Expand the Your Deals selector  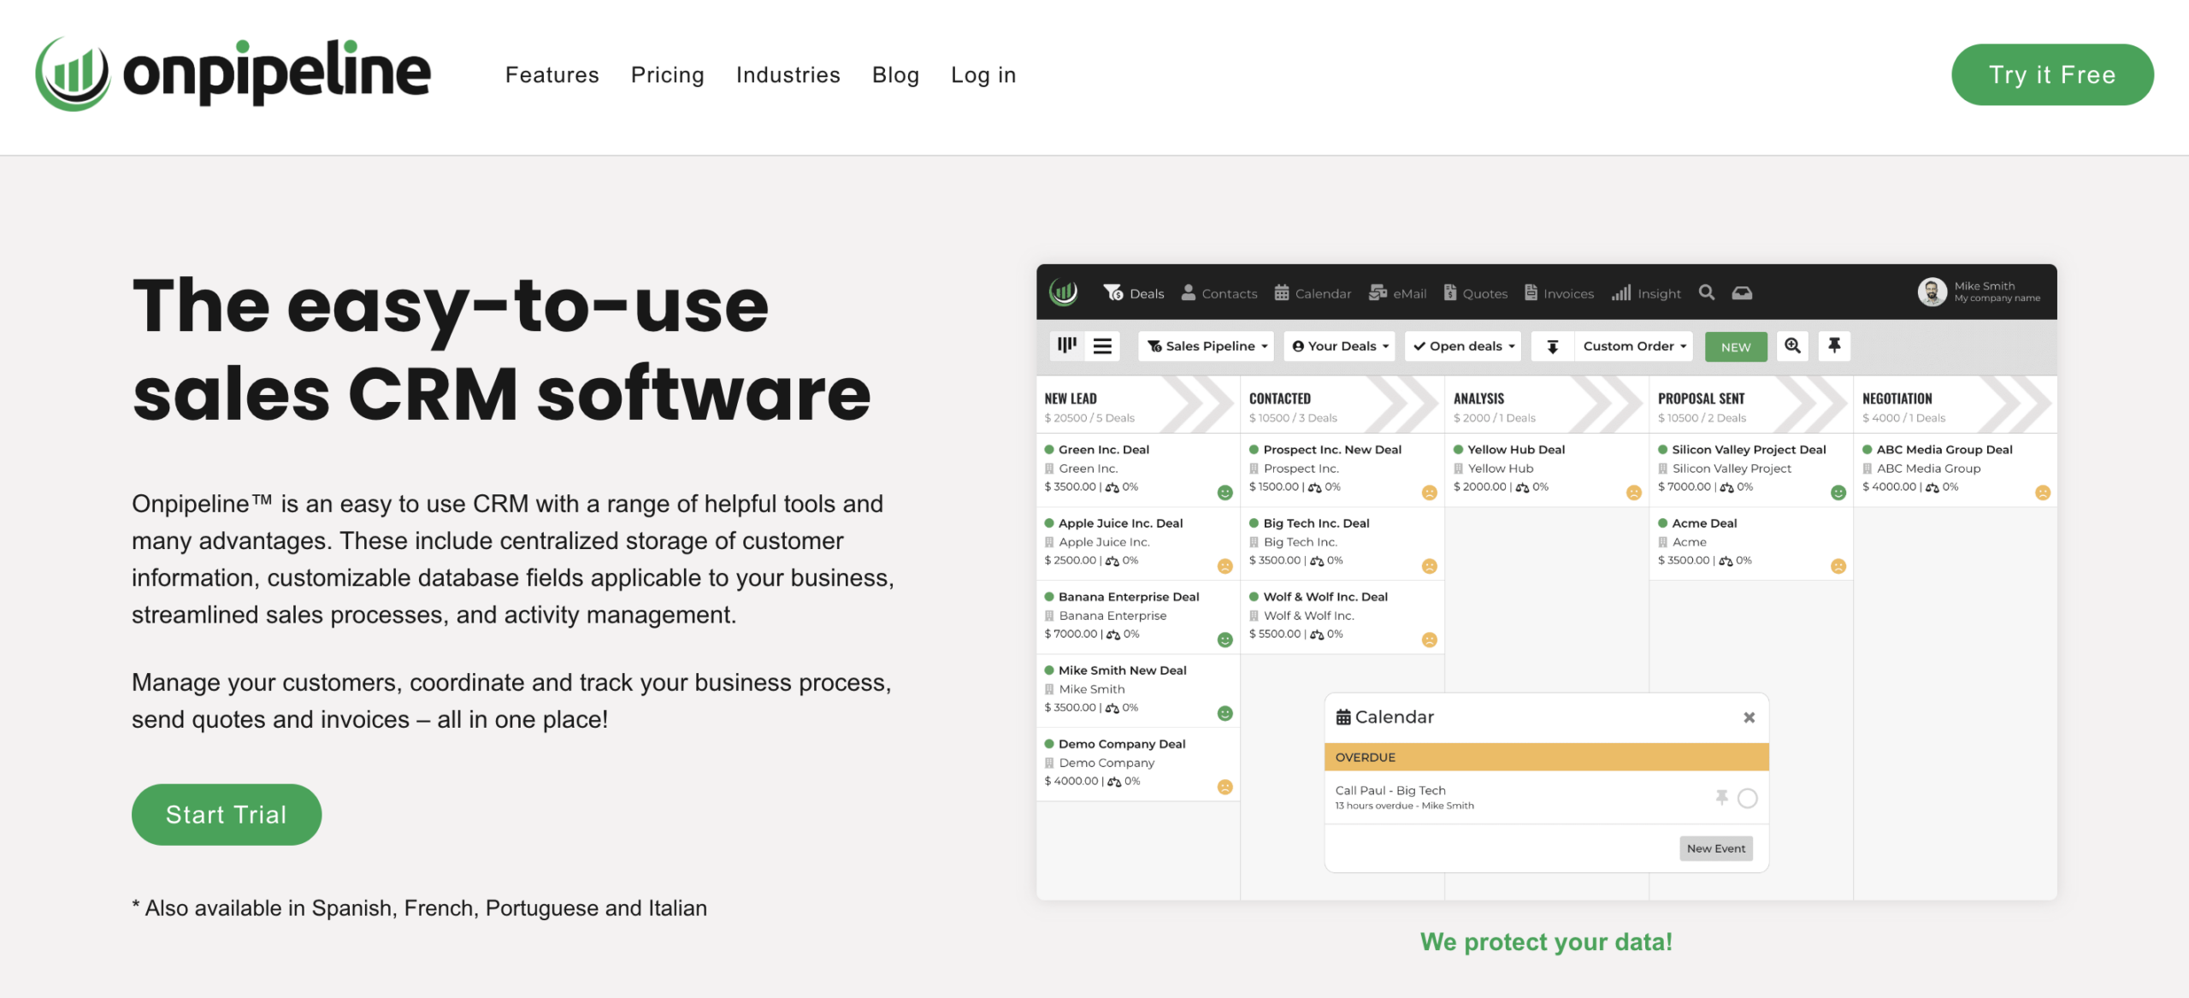coord(1339,345)
